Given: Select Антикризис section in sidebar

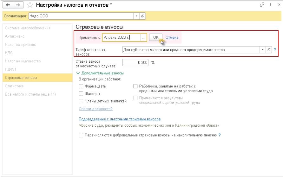Looking at the screenshot, I should 15,36.
